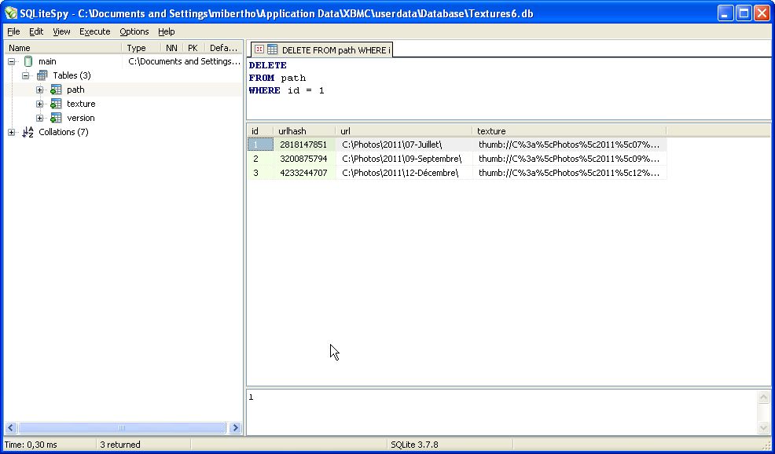Screen dimensions: 775x454
Task: Click the texture table icon
Action: click(x=56, y=104)
